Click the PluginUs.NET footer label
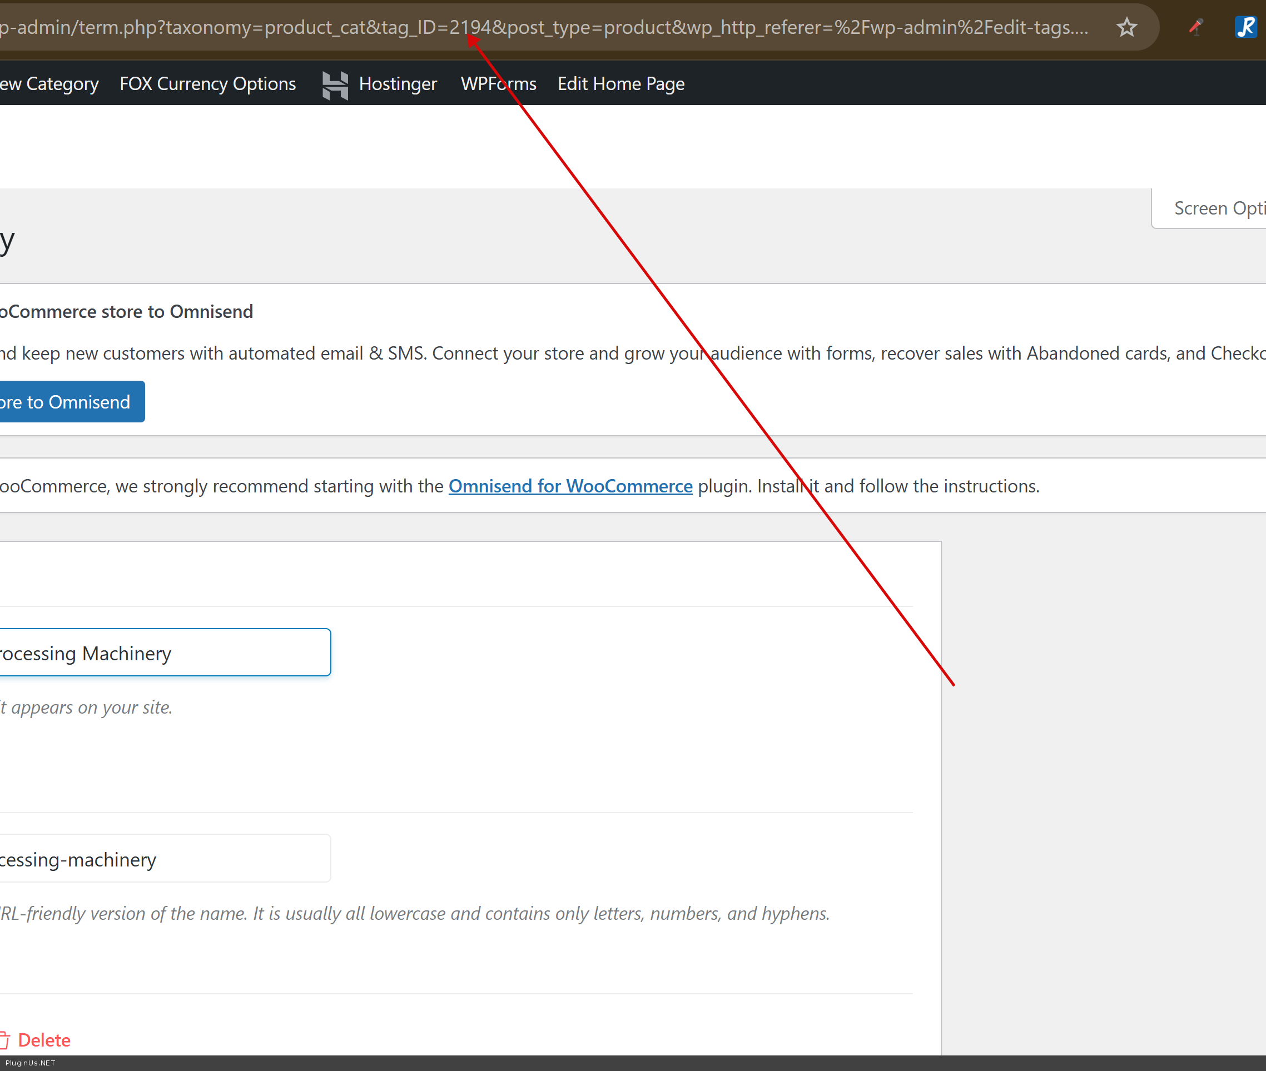 tap(31, 1063)
